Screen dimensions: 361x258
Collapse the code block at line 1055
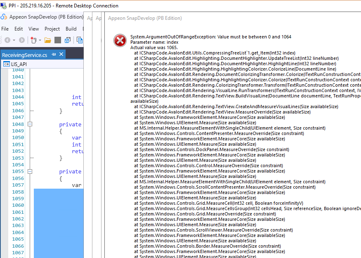coord(30,171)
